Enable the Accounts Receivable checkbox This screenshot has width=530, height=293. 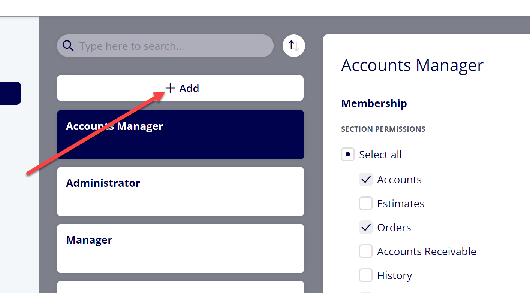366,251
